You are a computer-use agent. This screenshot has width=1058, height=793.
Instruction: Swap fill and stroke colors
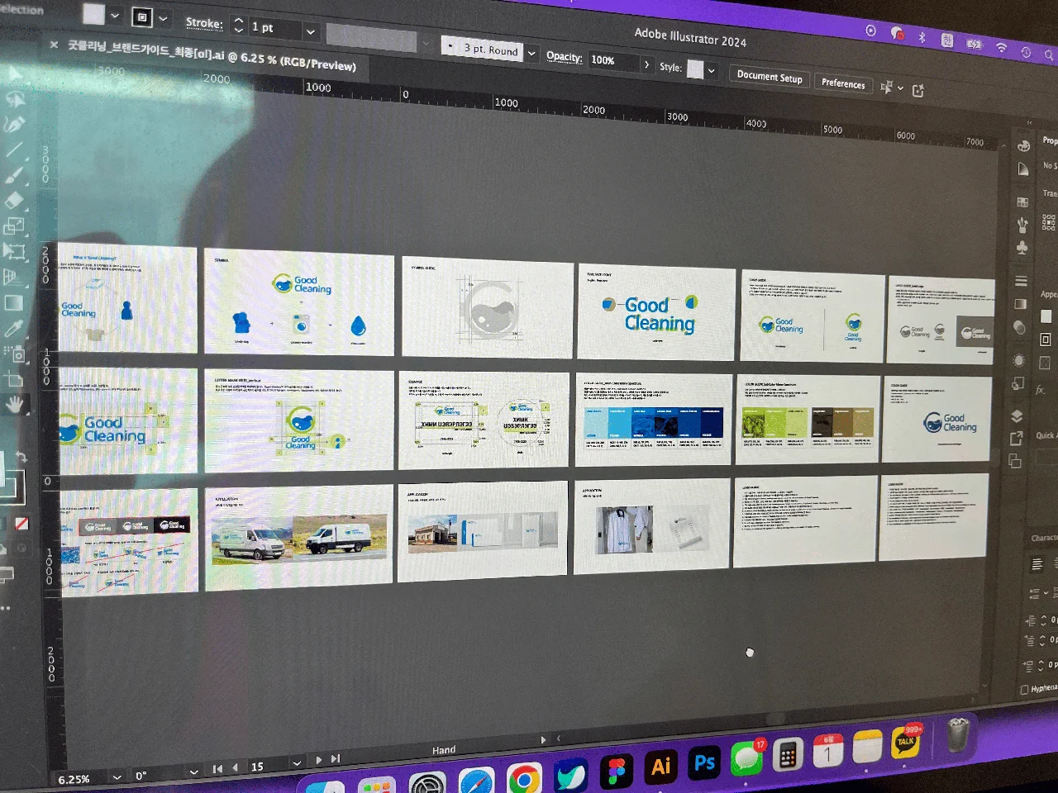click(21, 457)
